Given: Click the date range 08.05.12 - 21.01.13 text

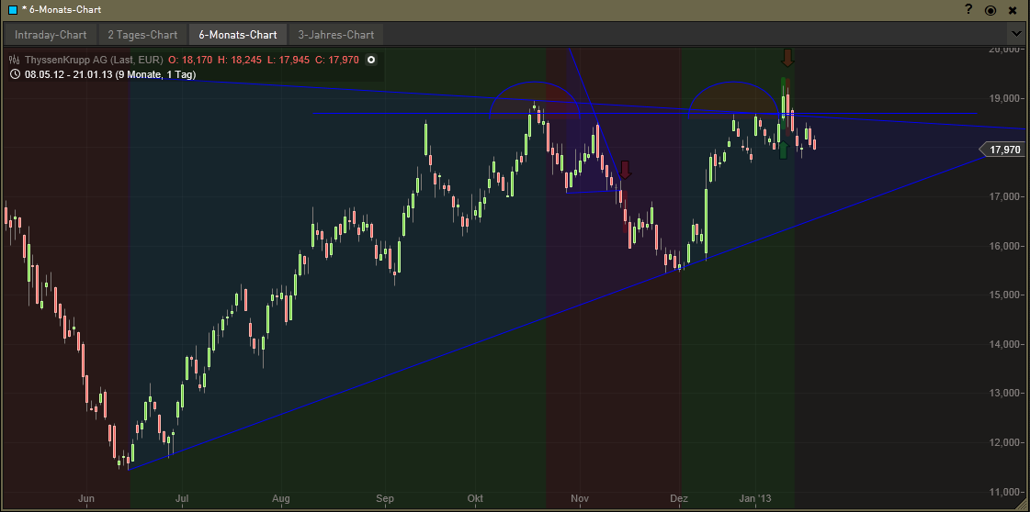Looking at the screenshot, I should pyautogui.click(x=109, y=74).
